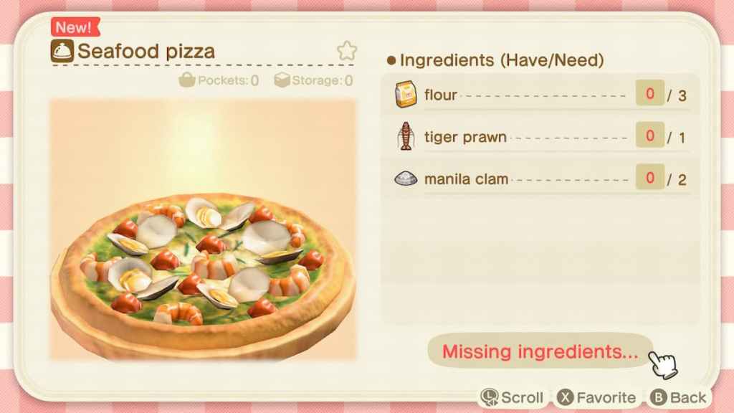The height and width of the screenshot is (413, 734).
Task: Click the X button Favorite icon
Action: pos(565,397)
